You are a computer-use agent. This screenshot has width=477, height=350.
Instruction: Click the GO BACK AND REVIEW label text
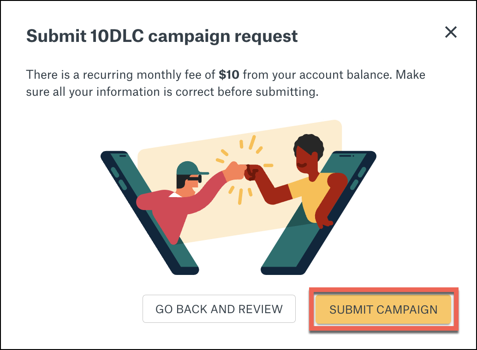click(219, 309)
